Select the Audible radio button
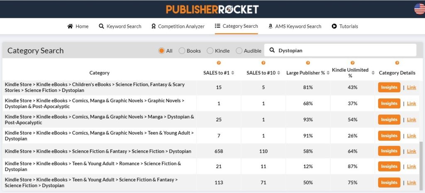This screenshot has height=193, width=425. tap(239, 51)
